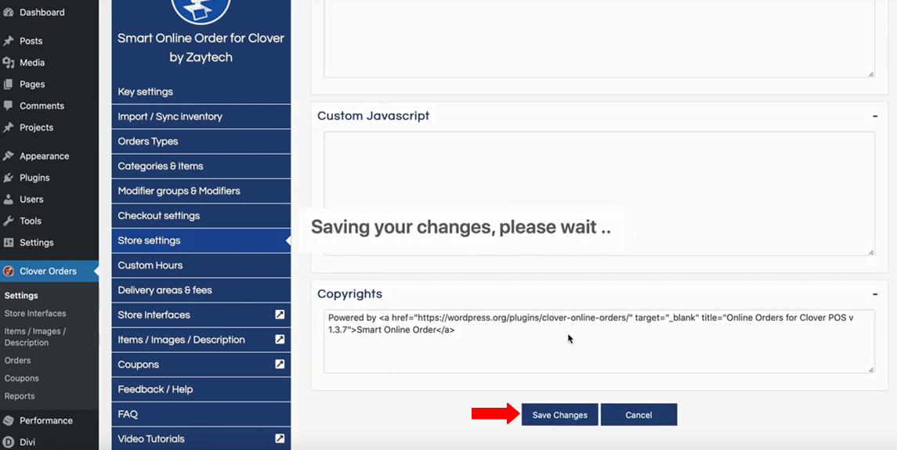Click the Pages icon in sidebar

click(x=8, y=84)
